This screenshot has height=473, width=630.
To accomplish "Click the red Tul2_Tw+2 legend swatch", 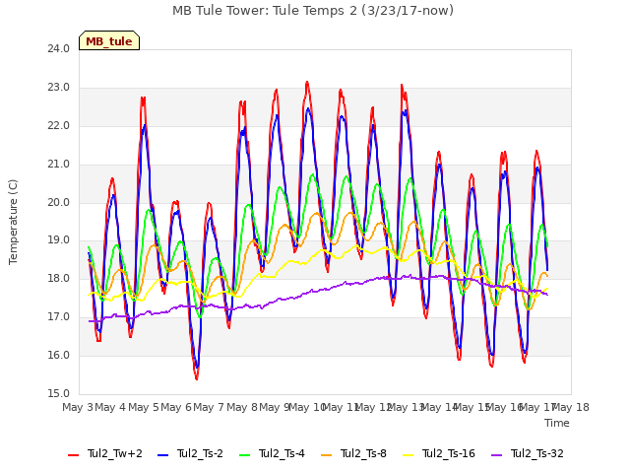I will point(73,455).
